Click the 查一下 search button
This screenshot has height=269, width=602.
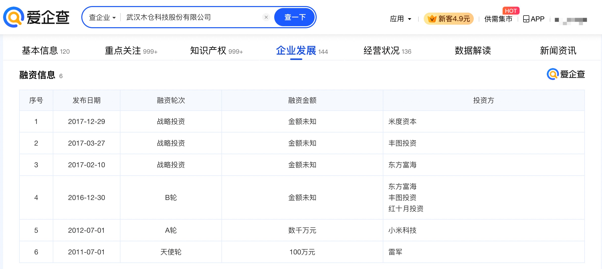pyautogui.click(x=295, y=17)
